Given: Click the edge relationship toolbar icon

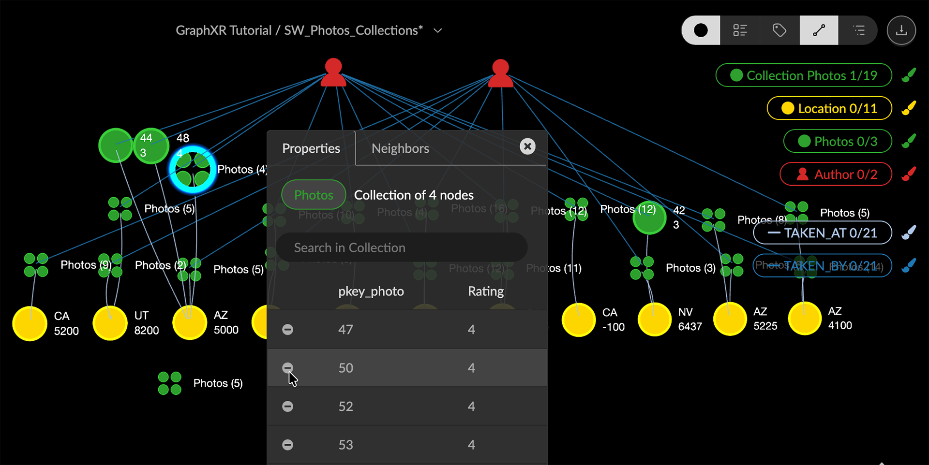Looking at the screenshot, I should click(x=819, y=30).
